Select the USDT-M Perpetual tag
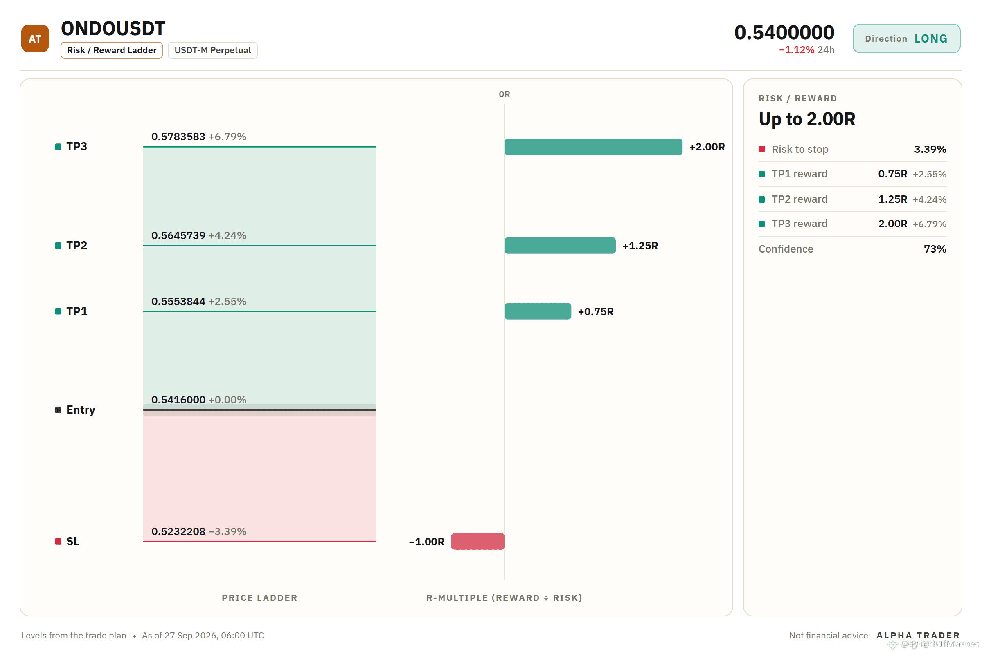The width and height of the screenshot is (982, 654). [x=212, y=50]
